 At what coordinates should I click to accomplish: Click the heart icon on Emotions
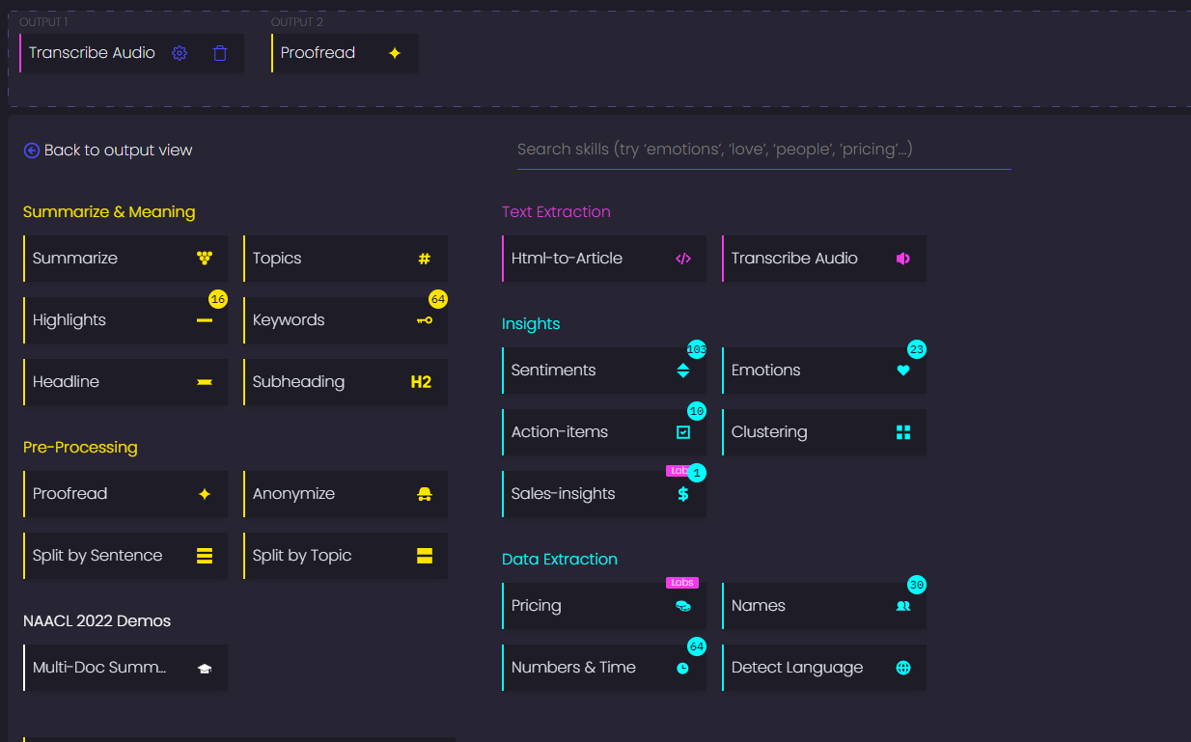click(x=903, y=371)
